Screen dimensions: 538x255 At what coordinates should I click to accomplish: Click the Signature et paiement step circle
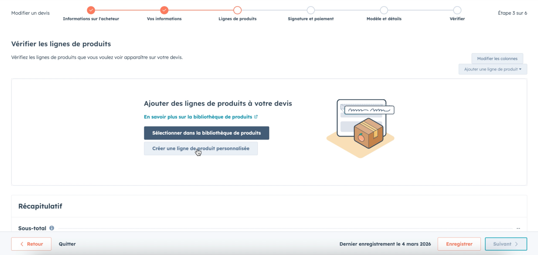[x=311, y=10]
